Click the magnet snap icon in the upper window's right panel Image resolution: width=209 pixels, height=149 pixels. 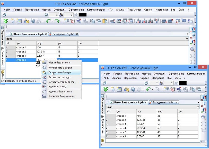[x=193, y=29]
